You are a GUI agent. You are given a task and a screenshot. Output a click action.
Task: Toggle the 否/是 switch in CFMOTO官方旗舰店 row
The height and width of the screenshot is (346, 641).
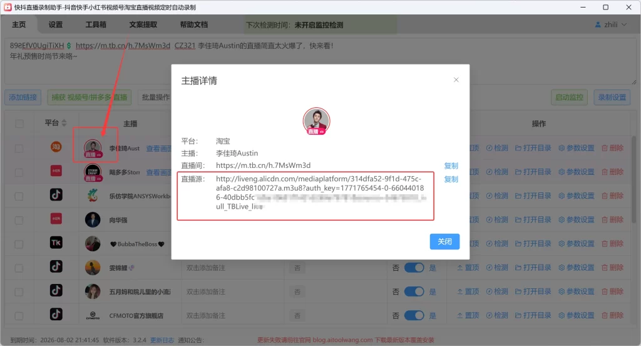point(414,315)
